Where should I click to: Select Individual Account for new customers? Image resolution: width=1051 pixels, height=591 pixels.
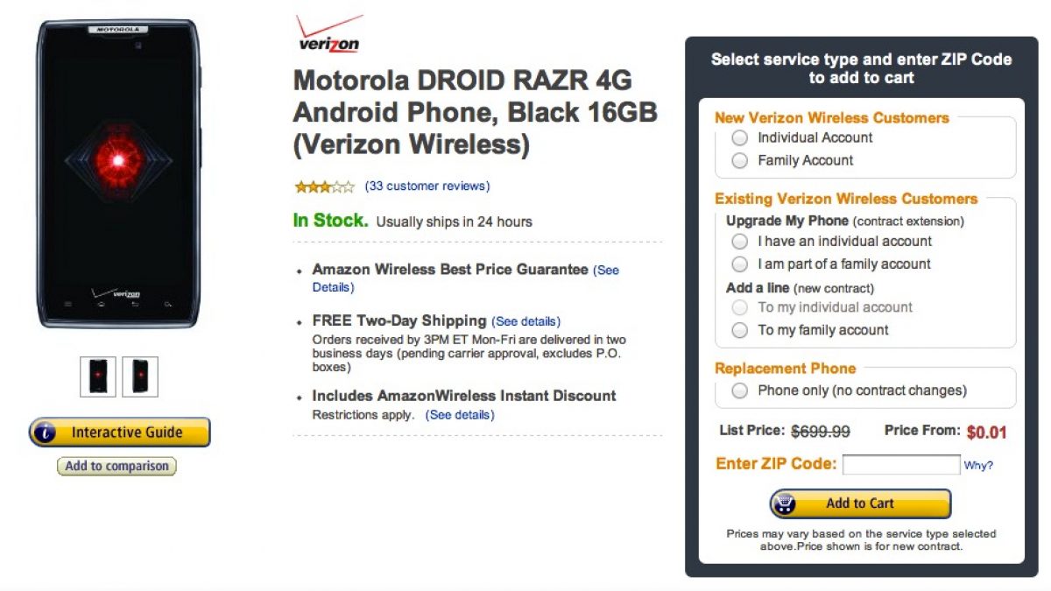tap(740, 137)
